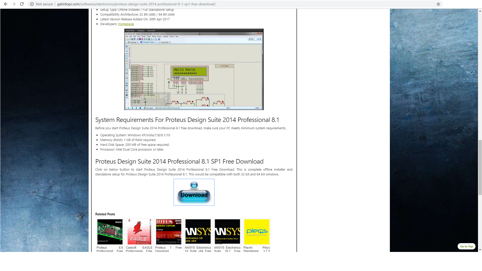
Task: Click the Save icon in the Proteus toolbar
Action: tap(132, 39)
